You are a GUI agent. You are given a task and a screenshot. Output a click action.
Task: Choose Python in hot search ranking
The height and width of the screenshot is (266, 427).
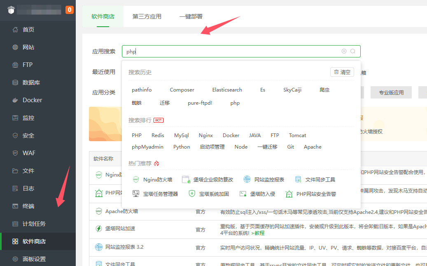pos(182,147)
